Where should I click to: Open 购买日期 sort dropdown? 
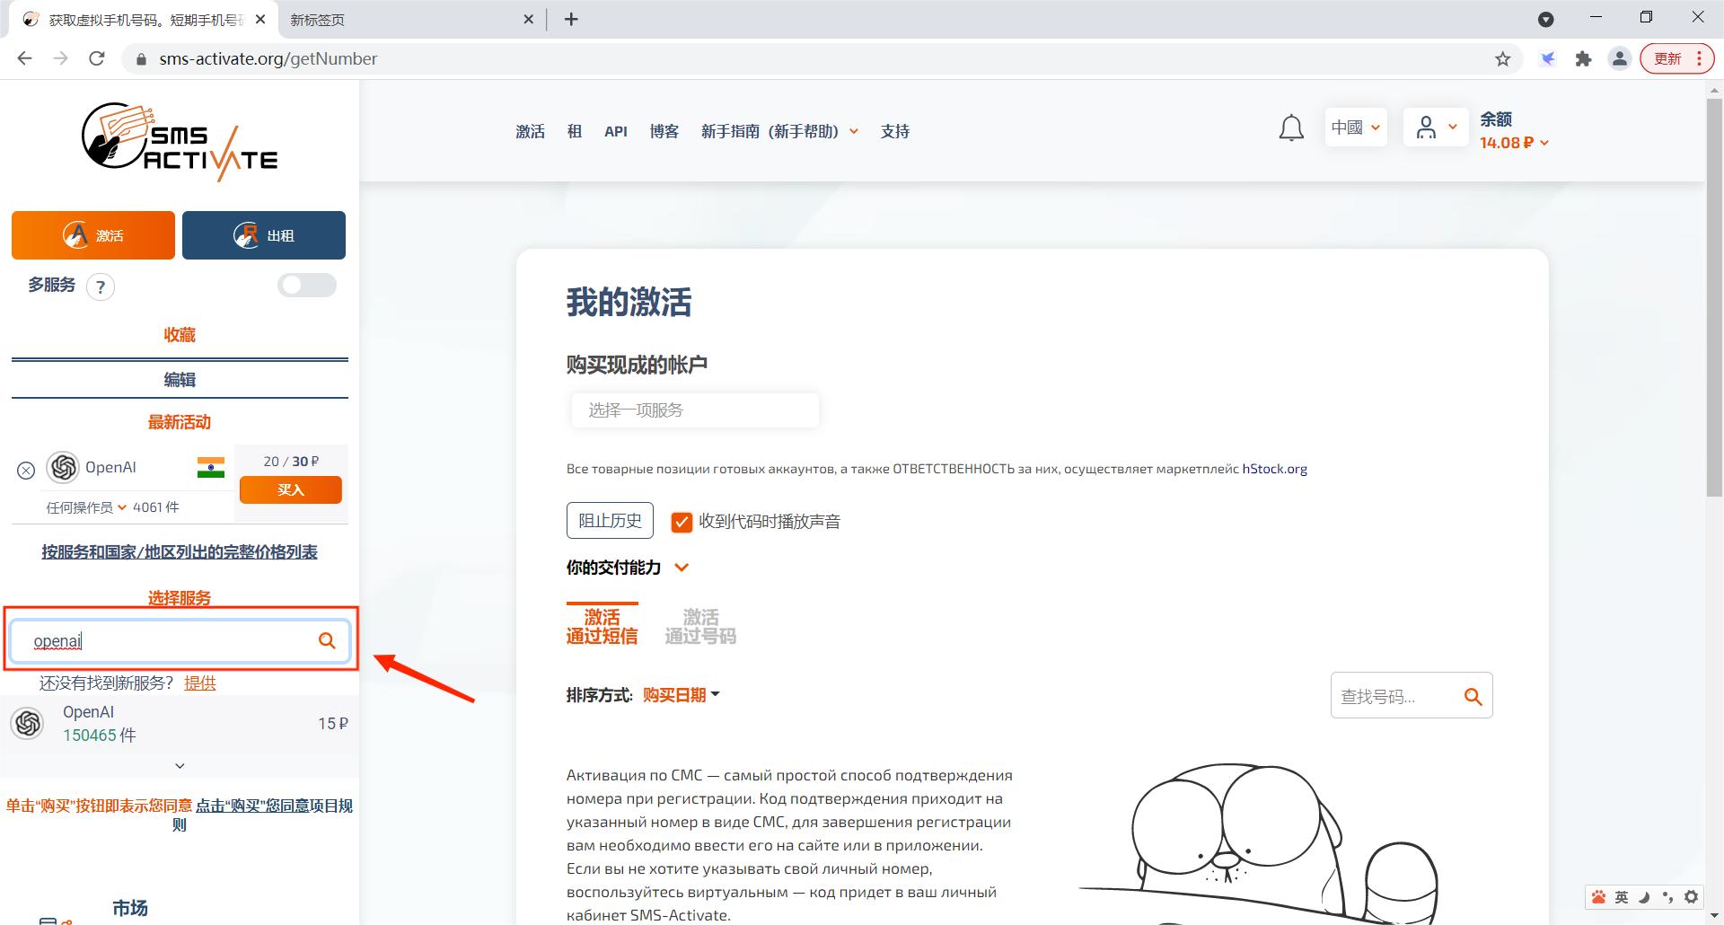[x=682, y=695]
